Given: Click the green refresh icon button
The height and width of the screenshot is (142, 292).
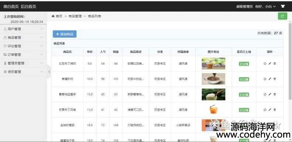Looking at the screenshot, I should (282, 16).
